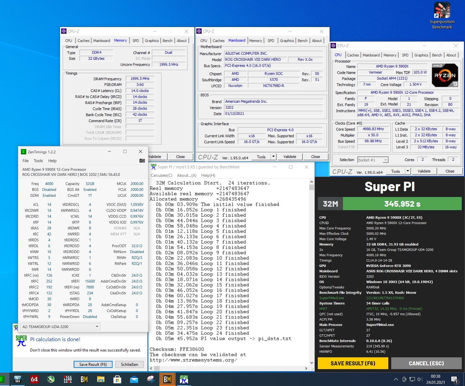
Task: Click the BIOS Version 3202 field in CPU-Z
Action: [274, 107]
